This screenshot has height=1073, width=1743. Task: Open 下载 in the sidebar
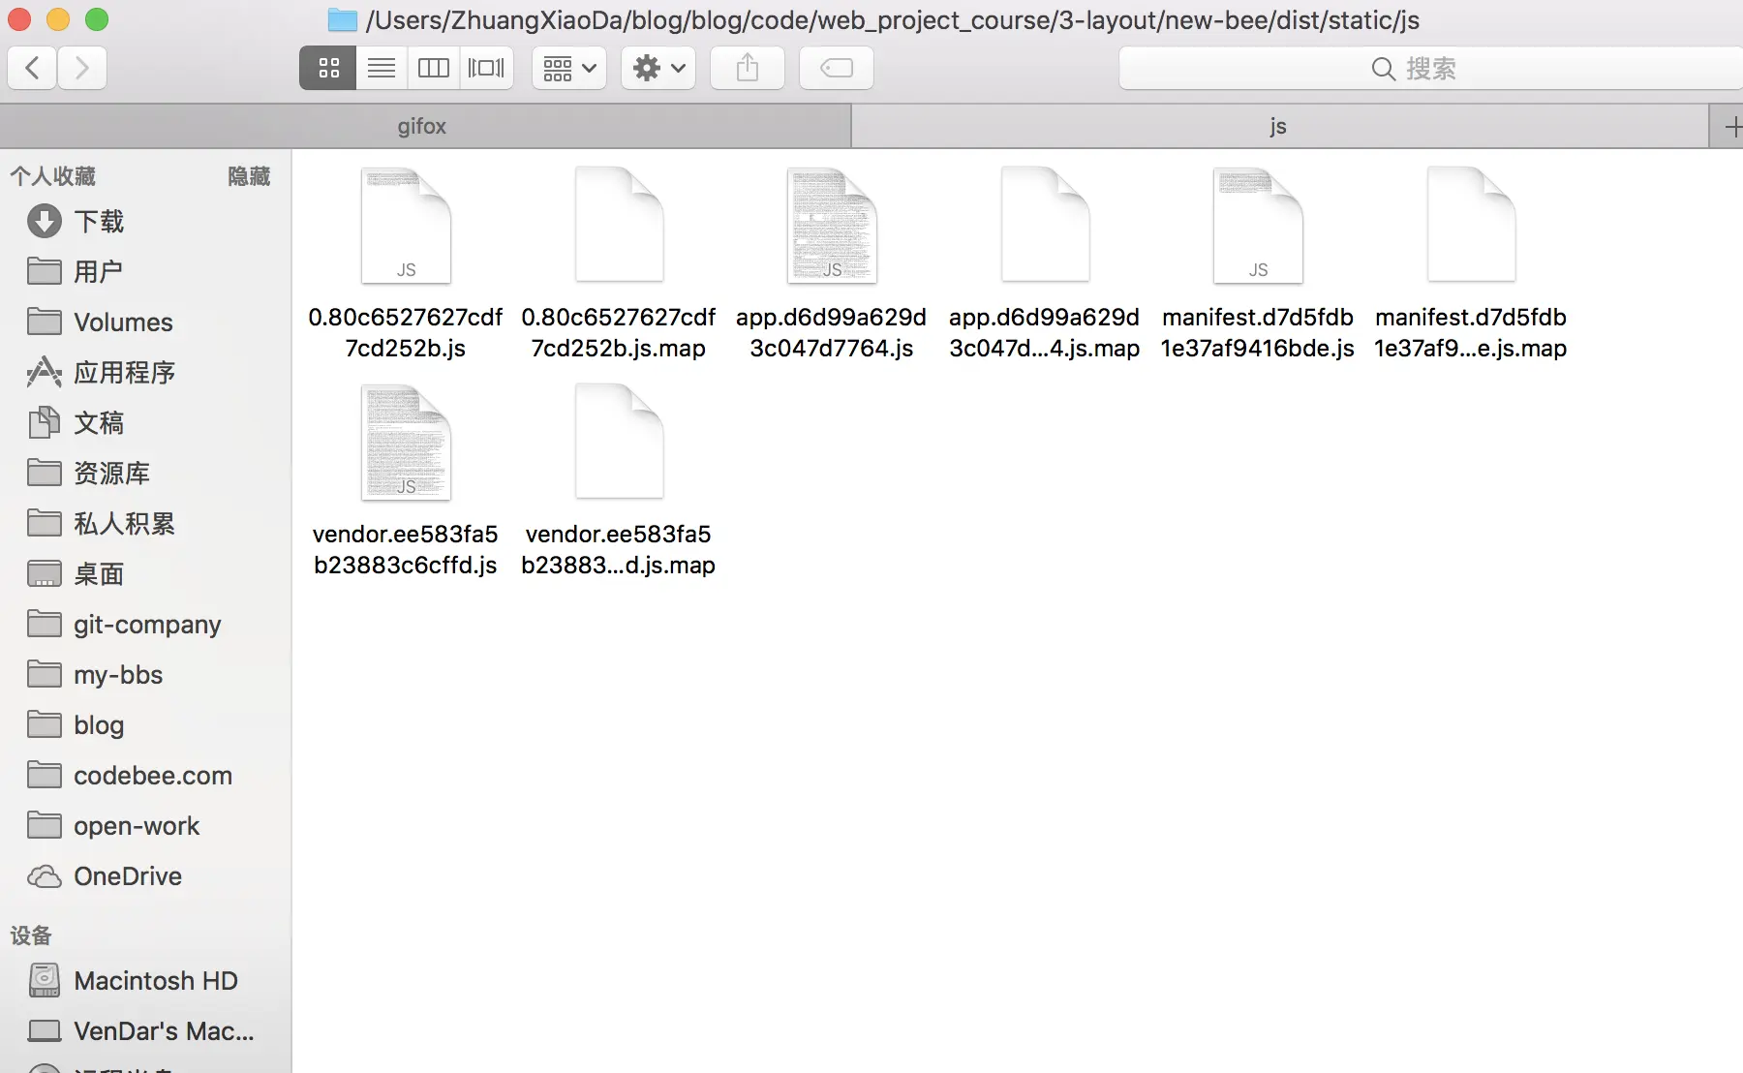tap(145, 222)
